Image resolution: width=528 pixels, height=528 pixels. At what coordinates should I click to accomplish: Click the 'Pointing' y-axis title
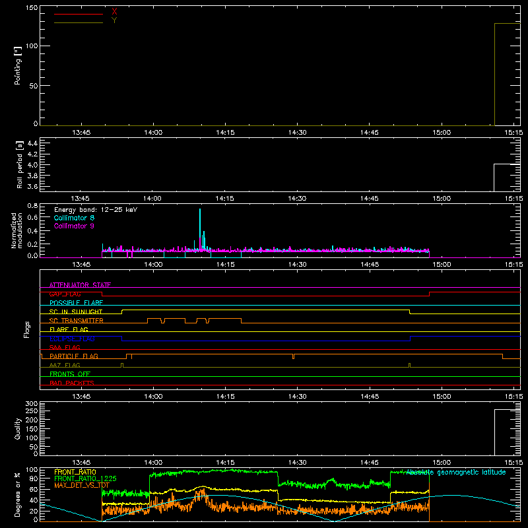(x=18, y=65)
